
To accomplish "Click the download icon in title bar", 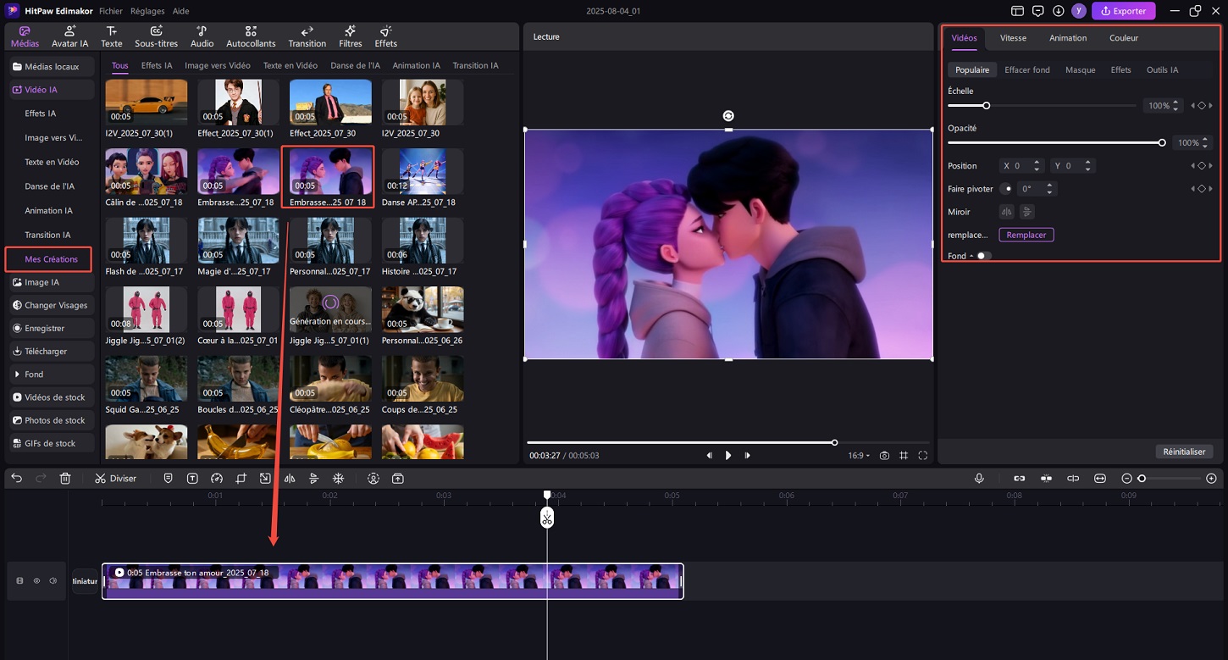I will (x=1059, y=11).
